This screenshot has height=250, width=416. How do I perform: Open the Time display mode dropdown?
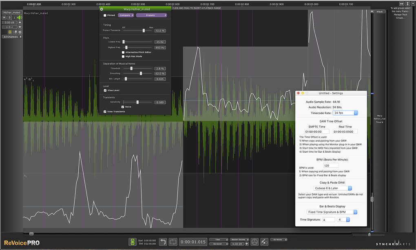(x=219, y=240)
